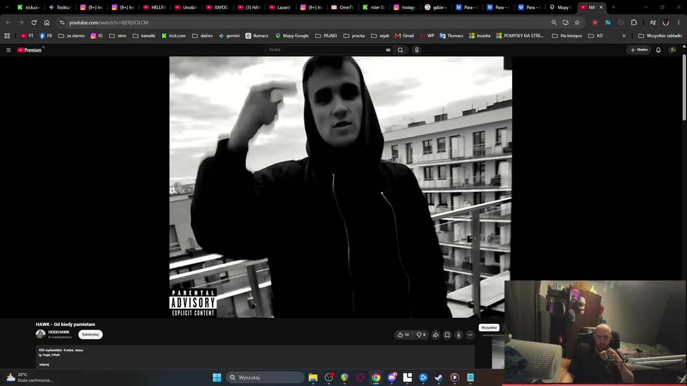Image resolution: width=687 pixels, height=386 pixels.
Task: Switch to the HELLFI YouTube tab
Action: [155, 8]
